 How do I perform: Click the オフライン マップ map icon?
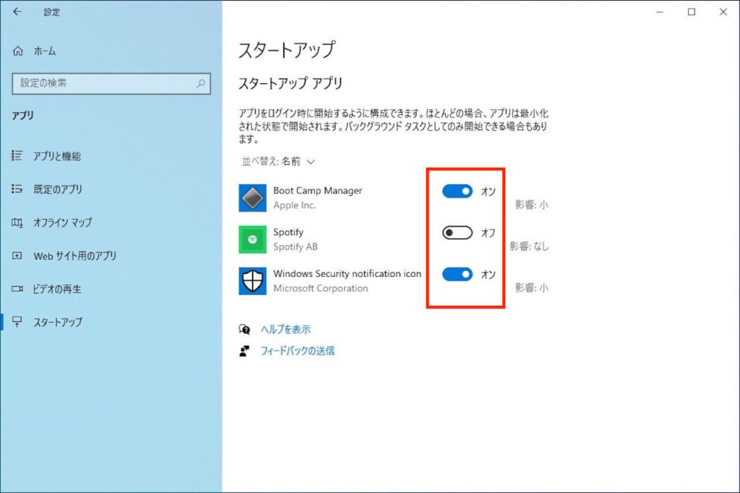(x=17, y=223)
